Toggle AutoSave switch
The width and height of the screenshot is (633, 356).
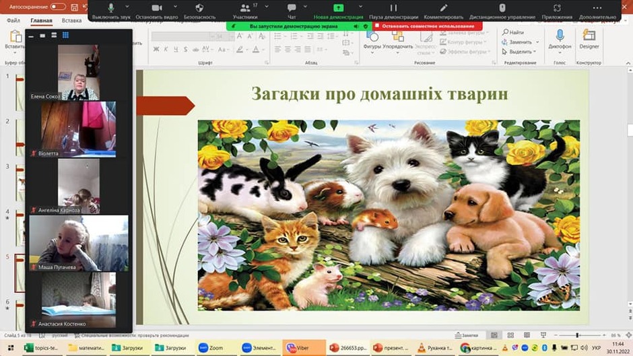point(58,7)
